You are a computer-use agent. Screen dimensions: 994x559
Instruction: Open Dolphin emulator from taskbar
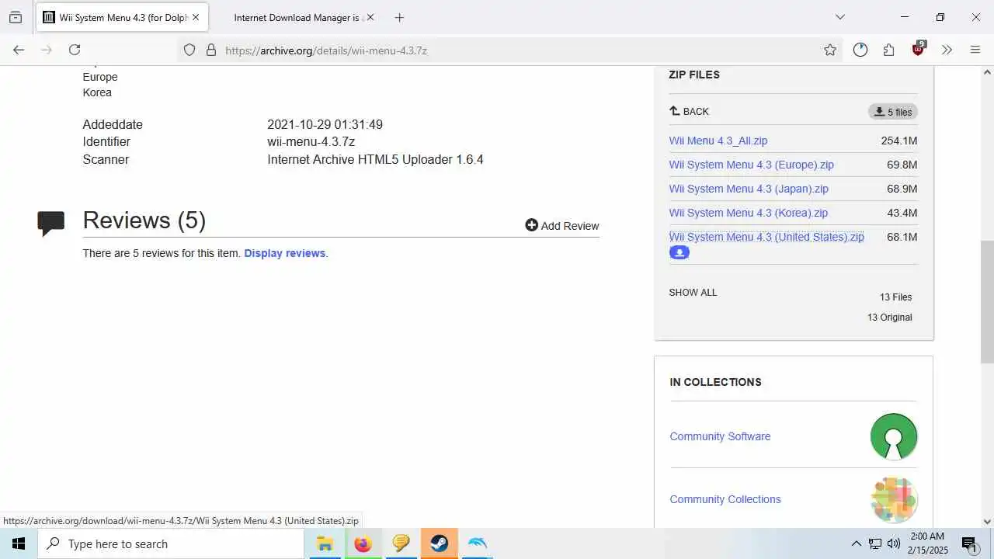tap(477, 543)
